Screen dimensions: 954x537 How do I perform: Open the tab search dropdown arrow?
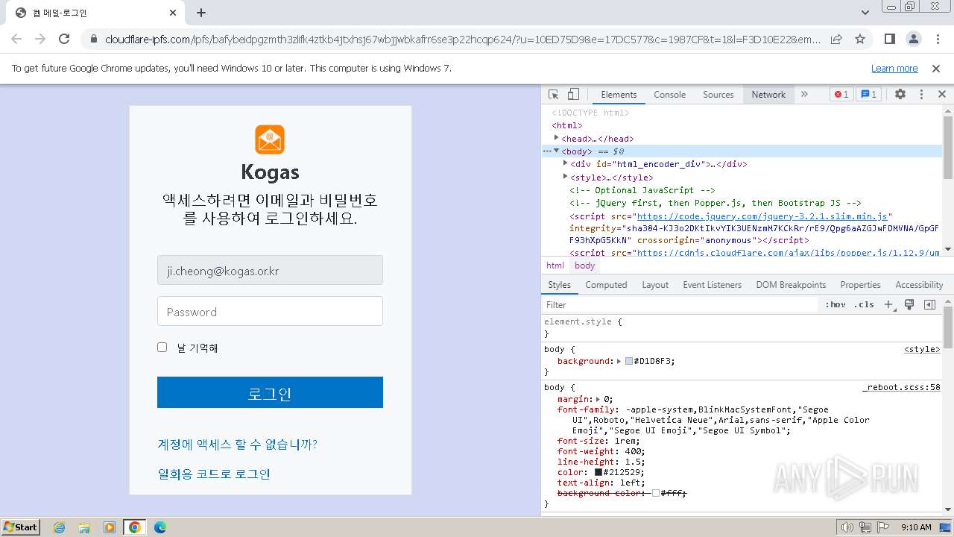pos(865,13)
